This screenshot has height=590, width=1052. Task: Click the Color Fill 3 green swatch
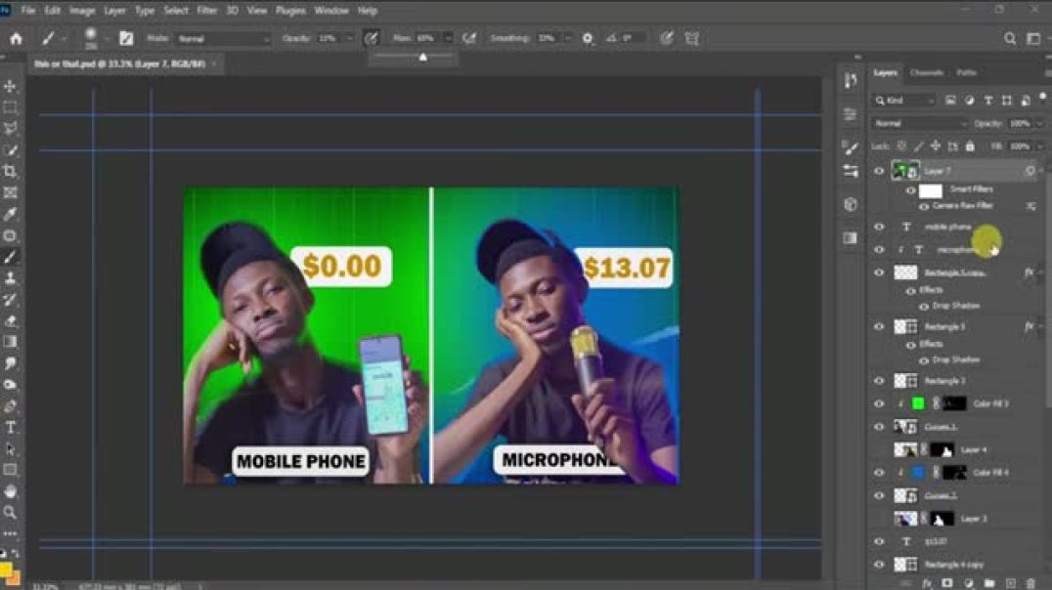coord(916,402)
